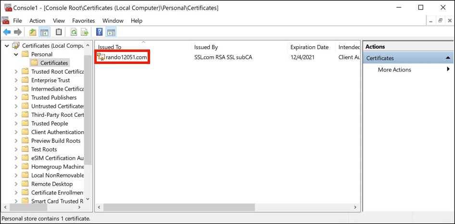The height and width of the screenshot is (224, 455).
Task: Click the Back arrow toolbar icon
Action: pos(7,32)
